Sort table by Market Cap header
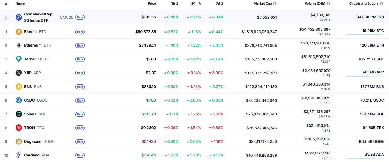This screenshot has height=162, width=389. pyautogui.click(x=263, y=3)
